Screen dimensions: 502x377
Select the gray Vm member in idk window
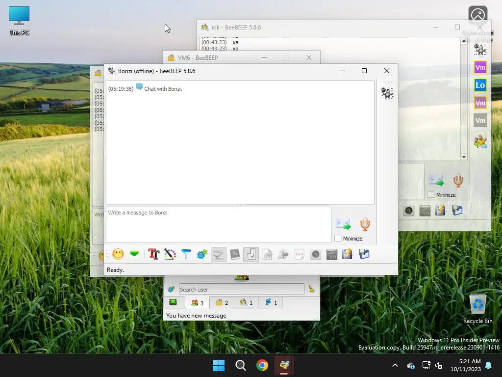pos(480,121)
